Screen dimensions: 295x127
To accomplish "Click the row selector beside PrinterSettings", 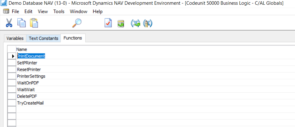I will [12, 76].
